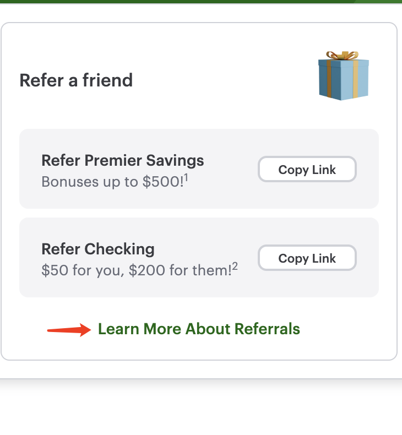Select the "Refer a friend" heading

click(76, 80)
